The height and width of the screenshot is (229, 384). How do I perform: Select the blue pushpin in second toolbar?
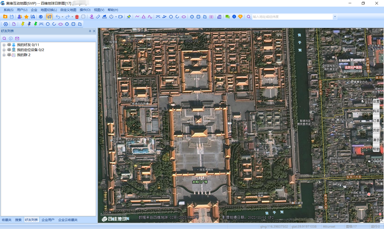pos(29,24)
